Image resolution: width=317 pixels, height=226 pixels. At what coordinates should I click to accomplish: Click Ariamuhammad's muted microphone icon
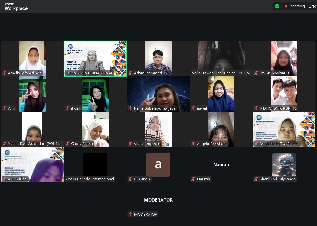(x=129, y=73)
